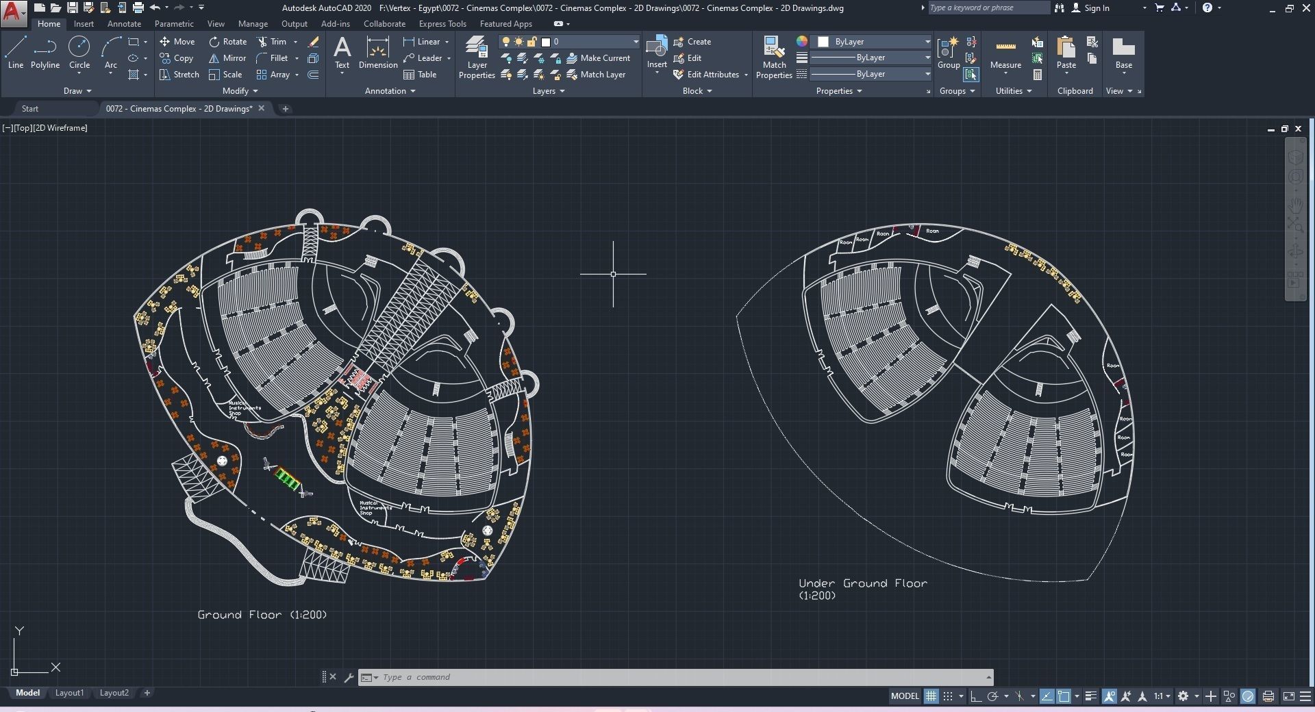Image resolution: width=1315 pixels, height=712 pixels.
Task: Switch to the Express Tools tab
Action: (442, 24)
